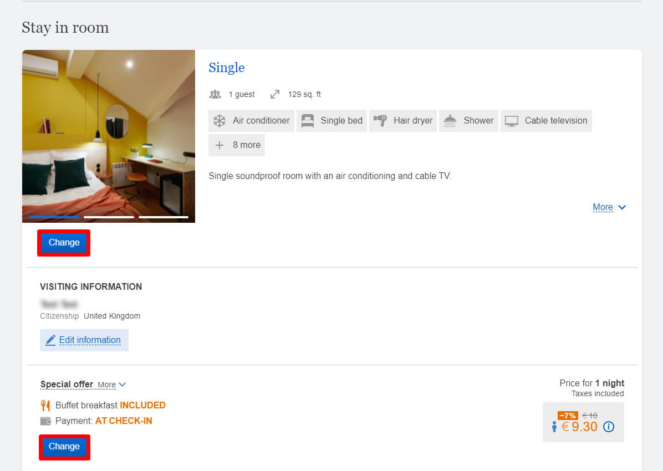Click 'United Kingdom' citizenship value

pos(112,316)
